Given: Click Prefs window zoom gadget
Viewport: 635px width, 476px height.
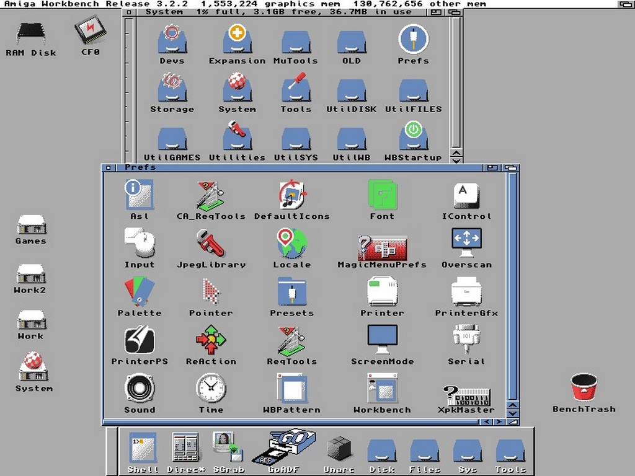Looking at the screenshot, I should (492, 167).
